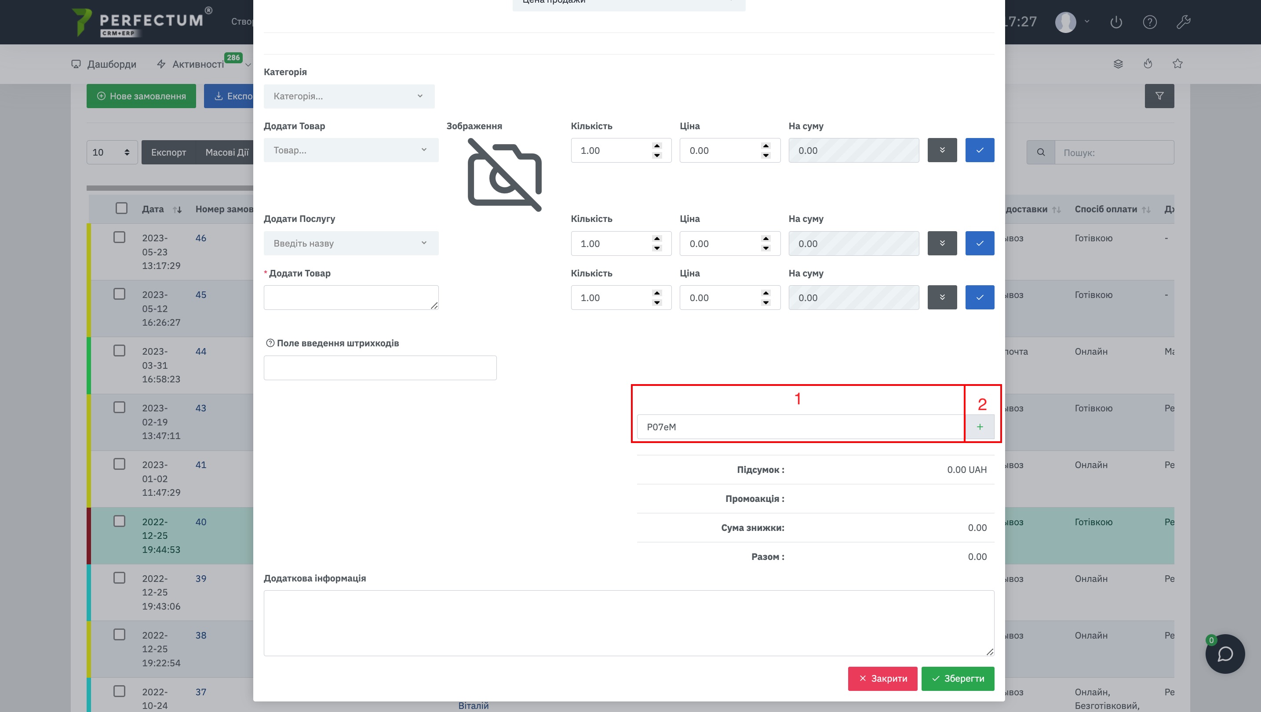
Task: Check the order 44 checkbox
Action: [x=120, y=350]
